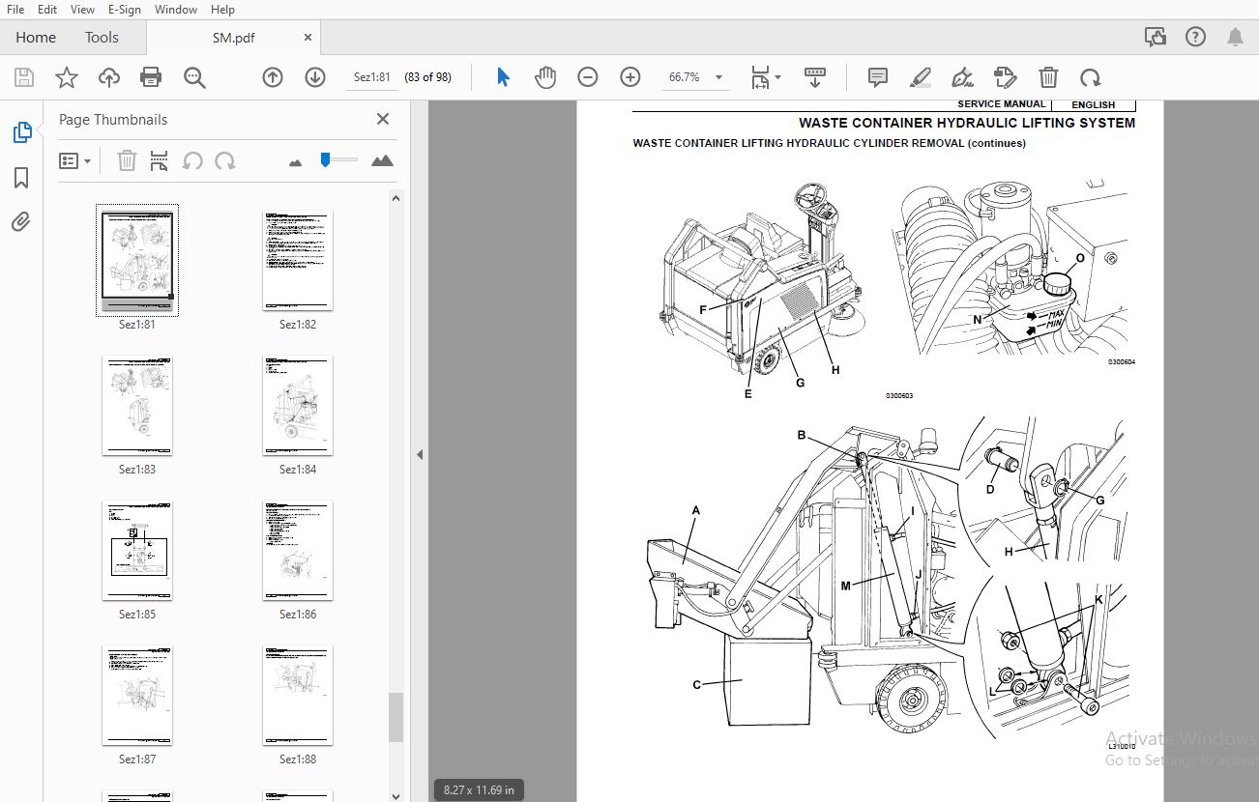1259x802 pixels.
Task: Add a sticky note comment
Action: tap(878, 77)
